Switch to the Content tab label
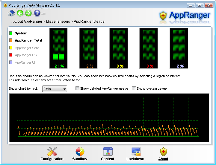 [108, 159]
